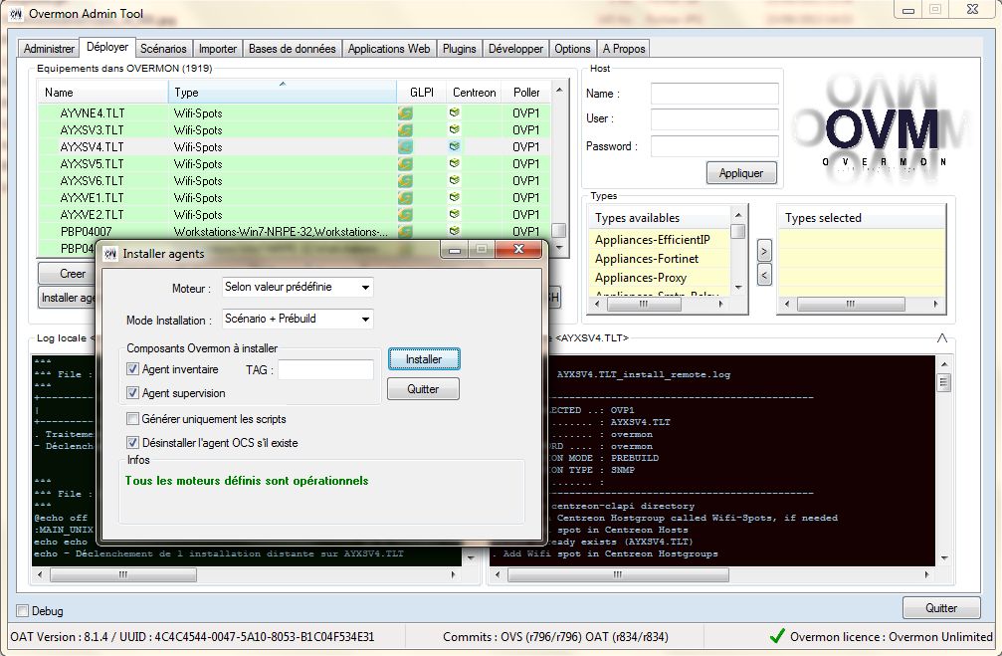Click the Host Name input field
Screen dimensions: 1002x656
click(714, 94)
